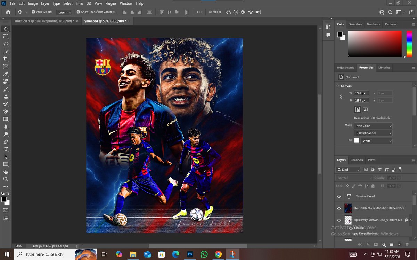This screenshot has height=260, width=417.
Task: Select landscape canvas orientation button
Action: click(x=365, y=110)
